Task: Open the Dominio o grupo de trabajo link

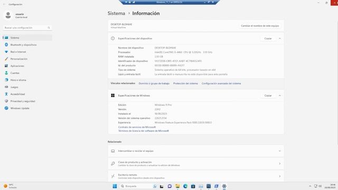Action: point(154,83)
